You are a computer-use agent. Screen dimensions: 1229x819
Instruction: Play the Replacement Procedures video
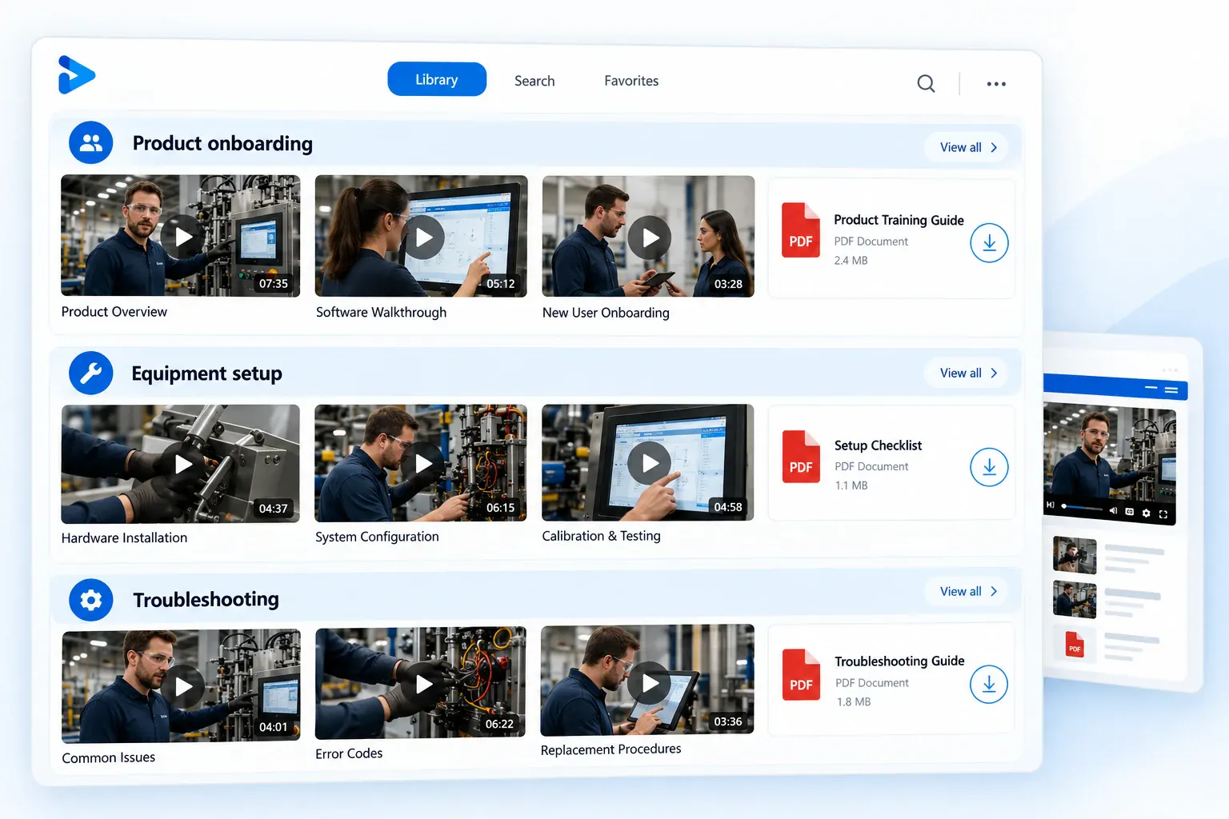pyautogui.click(x=650, y=682)
